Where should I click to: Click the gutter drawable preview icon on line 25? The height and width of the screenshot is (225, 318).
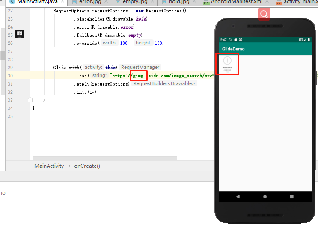19,34
